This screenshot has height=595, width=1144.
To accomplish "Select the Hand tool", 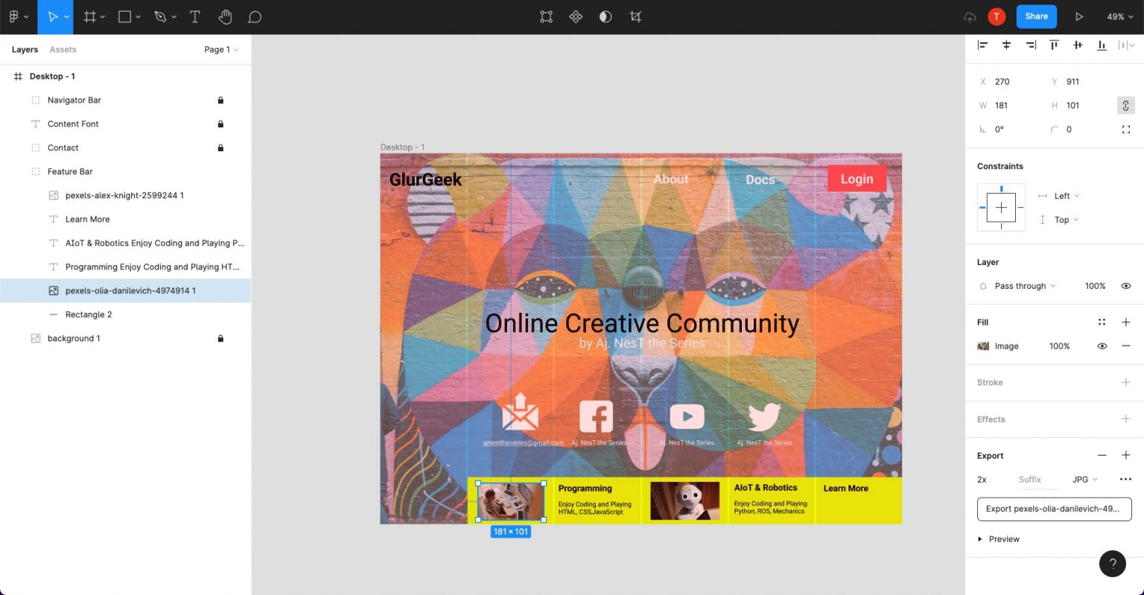I will (225, 16).
